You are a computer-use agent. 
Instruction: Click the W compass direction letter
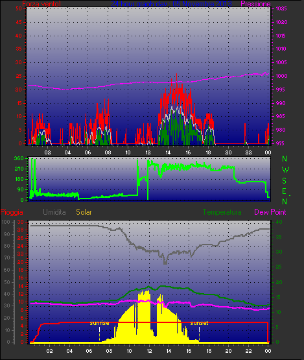285,170
